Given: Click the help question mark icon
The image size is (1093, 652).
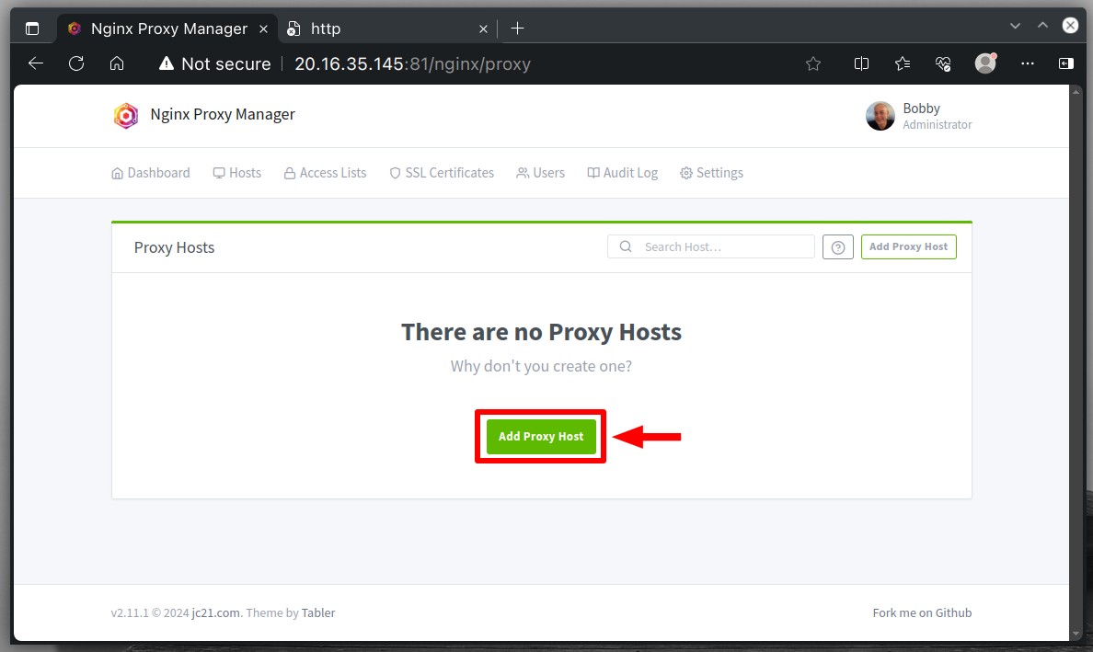Looking at the screenshot, I should pyautogui.click(x=838, y=247).
